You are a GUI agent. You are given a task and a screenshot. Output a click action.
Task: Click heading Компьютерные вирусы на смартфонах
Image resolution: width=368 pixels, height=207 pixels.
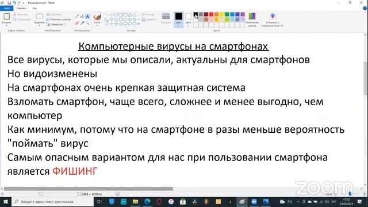(174, 47)
